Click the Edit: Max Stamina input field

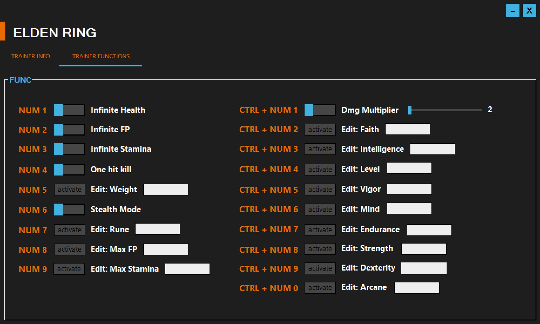point(187,269)
